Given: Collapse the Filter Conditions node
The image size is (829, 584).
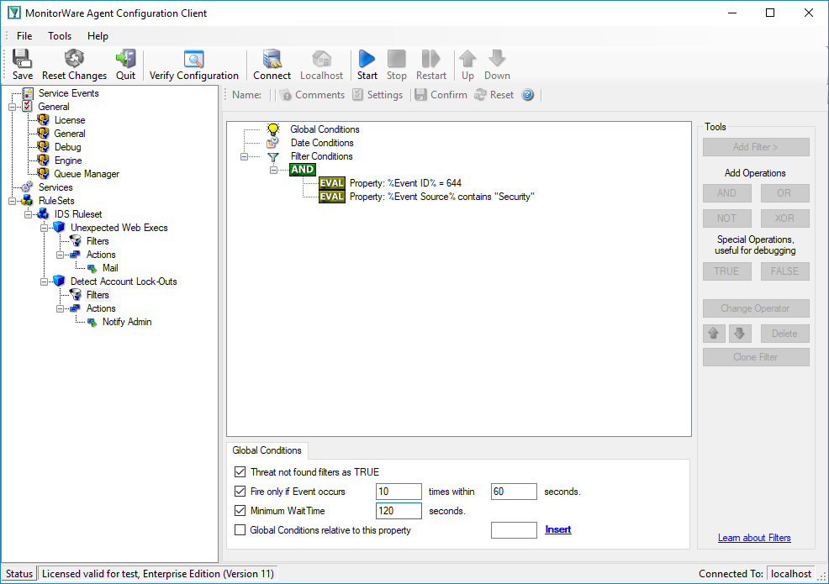Looking at the screenshot, I should (x=244, y=156).
